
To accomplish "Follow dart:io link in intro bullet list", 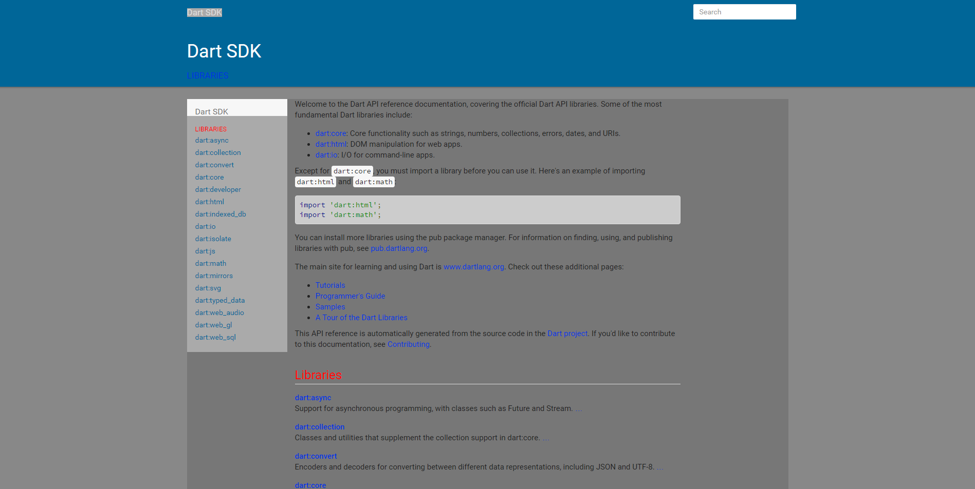I will 326,155.
